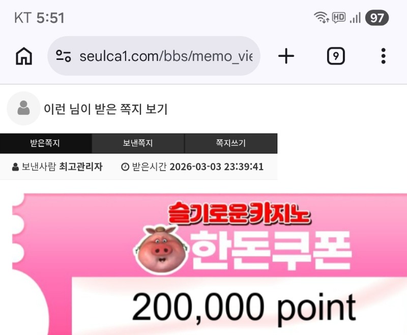Screen dimensions: 407x335
Task: Tap the 200,000 point coupon box
Action: pos(239,306)
